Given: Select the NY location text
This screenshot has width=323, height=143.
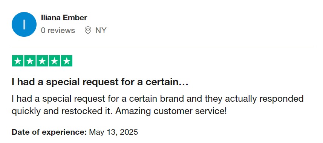Looking at the screenshot, I should (101, 30).
